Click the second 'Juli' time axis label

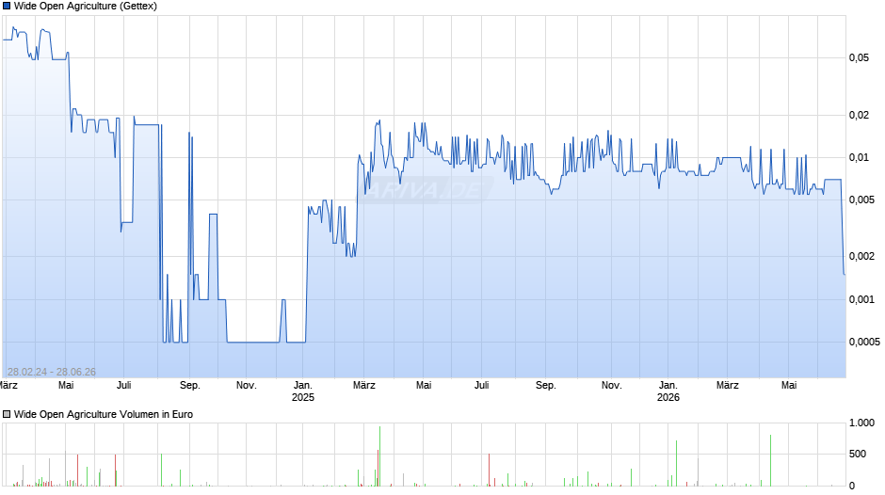(x=481, y=386)
